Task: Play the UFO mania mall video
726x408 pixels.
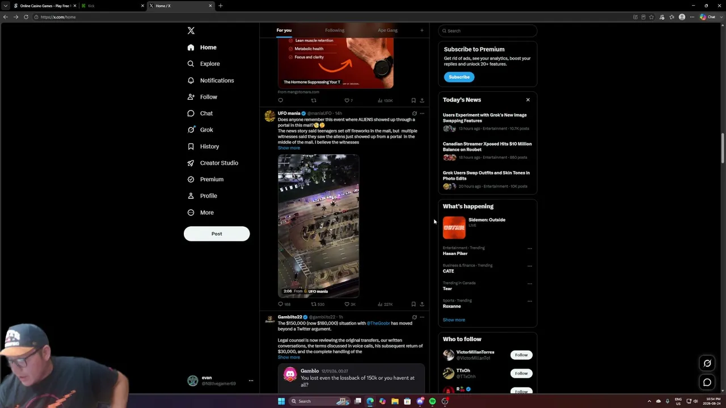Action: (318, 226)
